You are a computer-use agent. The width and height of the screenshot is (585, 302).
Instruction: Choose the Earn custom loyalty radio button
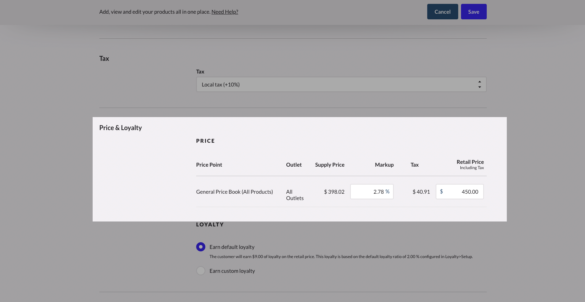(201, 271)
